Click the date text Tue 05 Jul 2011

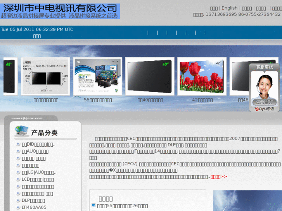(17, 29)
